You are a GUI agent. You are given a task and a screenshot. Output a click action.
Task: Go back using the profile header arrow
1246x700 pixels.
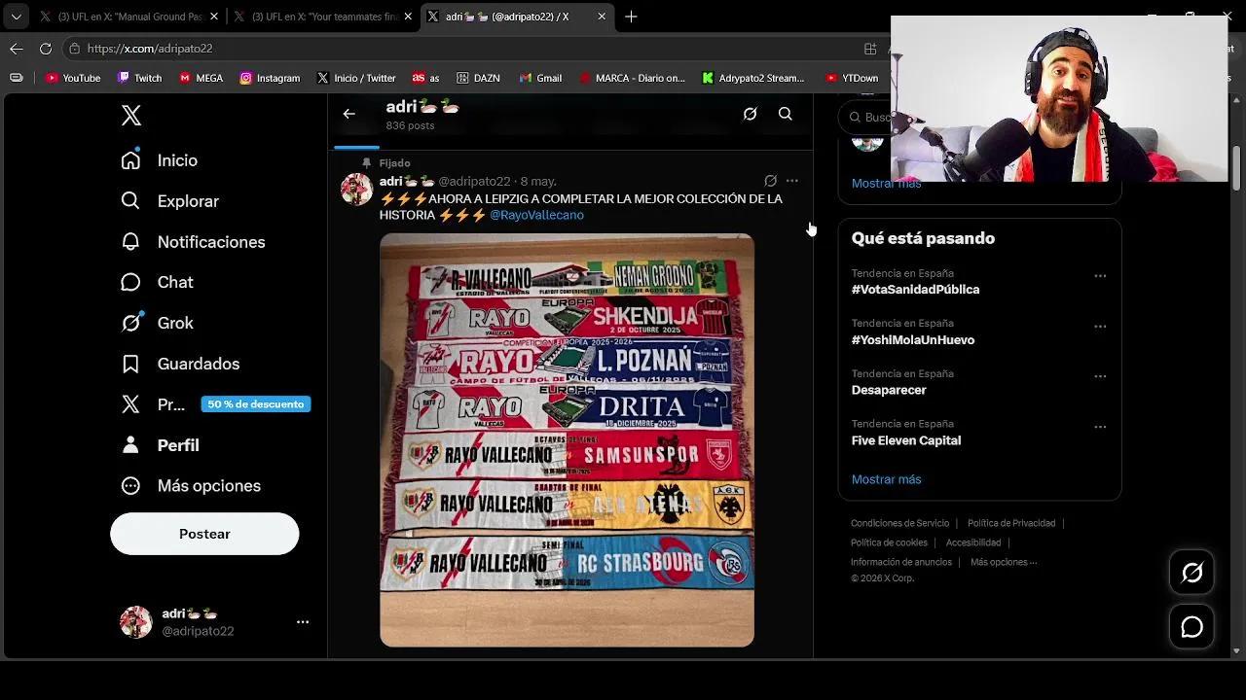pos(348,114)
